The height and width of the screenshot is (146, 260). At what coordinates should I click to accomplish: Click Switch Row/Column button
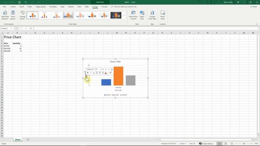click(133, 15)
